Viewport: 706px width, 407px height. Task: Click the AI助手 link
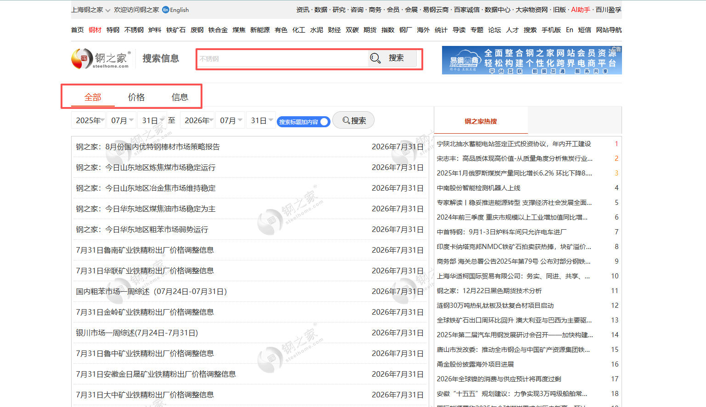click(x=581, y=10)
